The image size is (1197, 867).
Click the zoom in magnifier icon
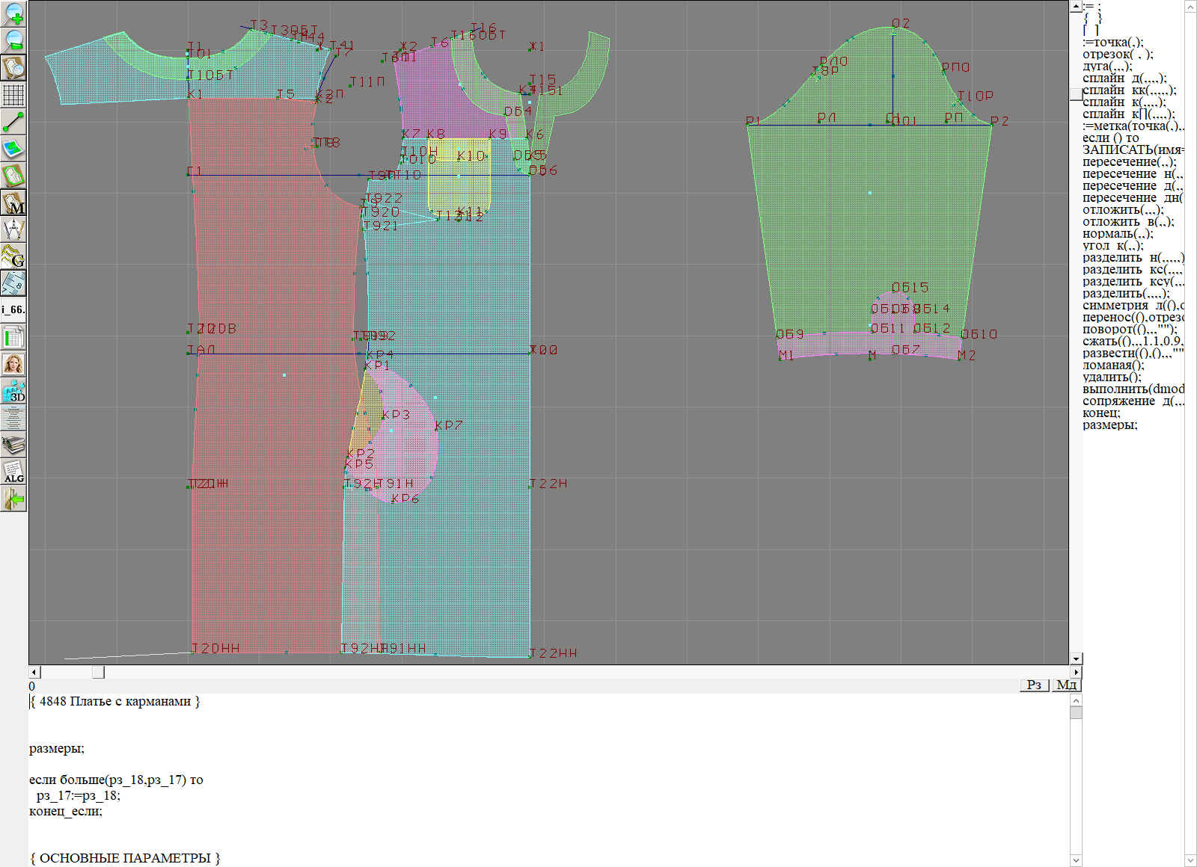(13, 13)
